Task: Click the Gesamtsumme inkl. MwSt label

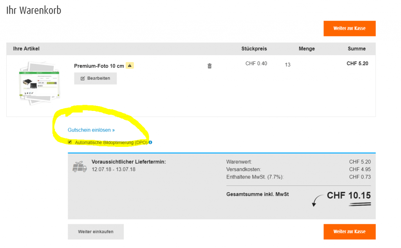Action: pos(258,194)
